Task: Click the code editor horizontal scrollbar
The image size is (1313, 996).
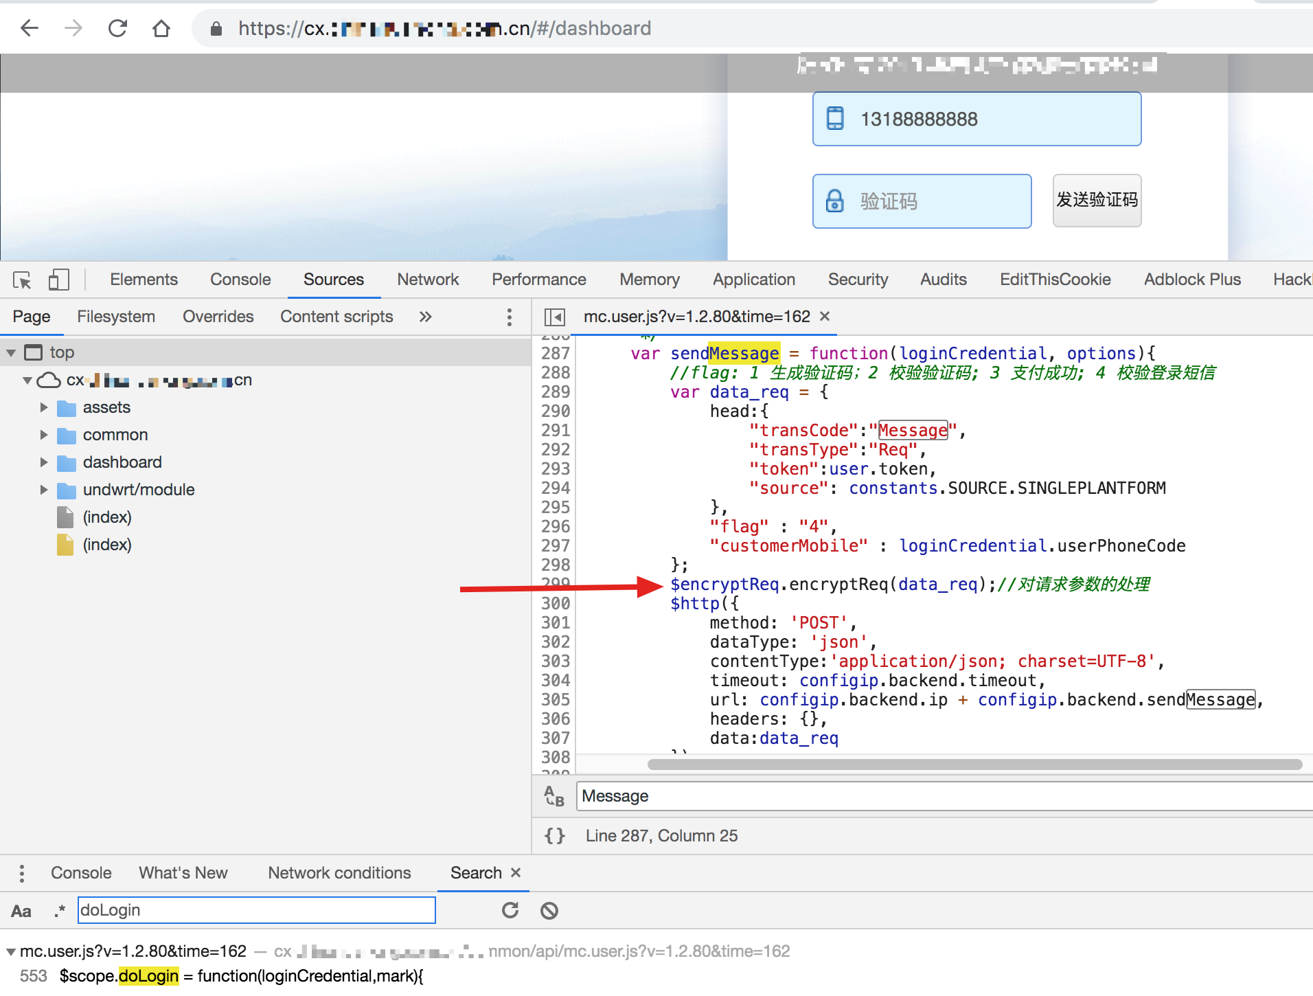Action: 974,765
